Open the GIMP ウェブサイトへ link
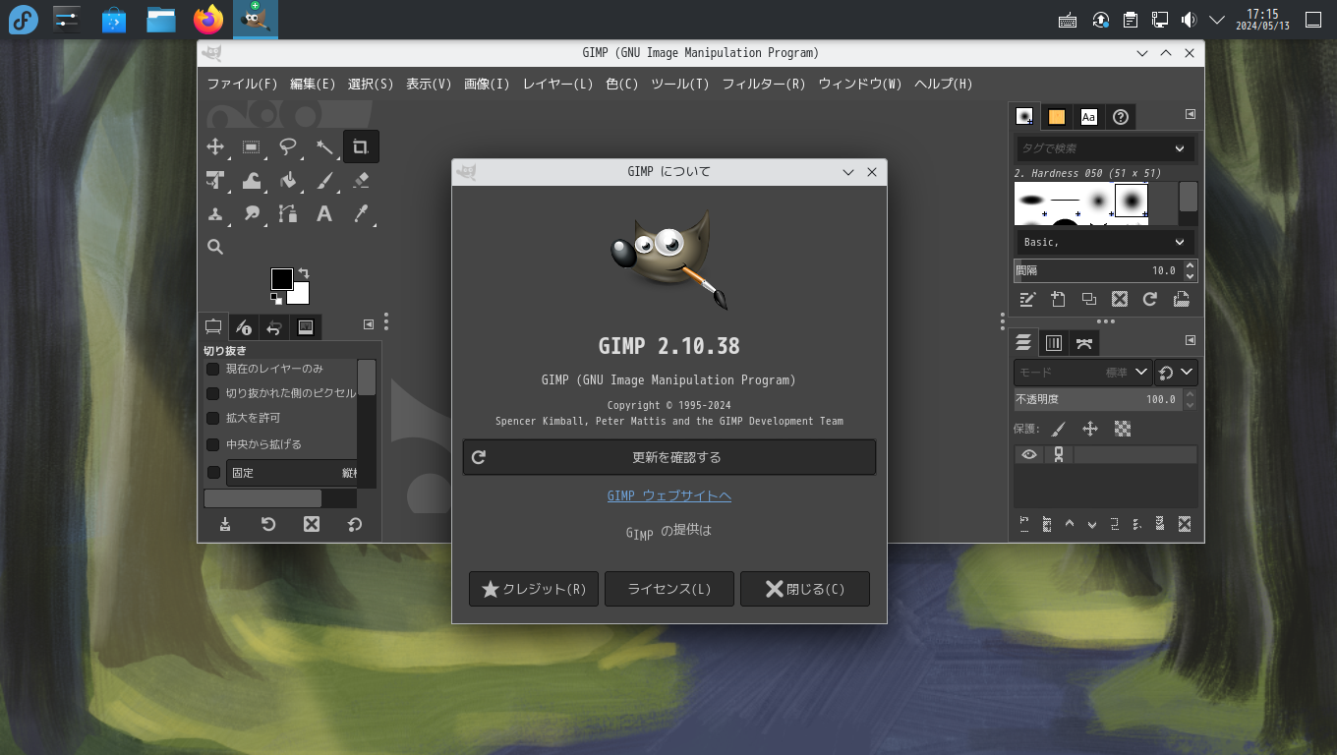Viewport: 1337px width, 755px height. (x=669, y=495)
